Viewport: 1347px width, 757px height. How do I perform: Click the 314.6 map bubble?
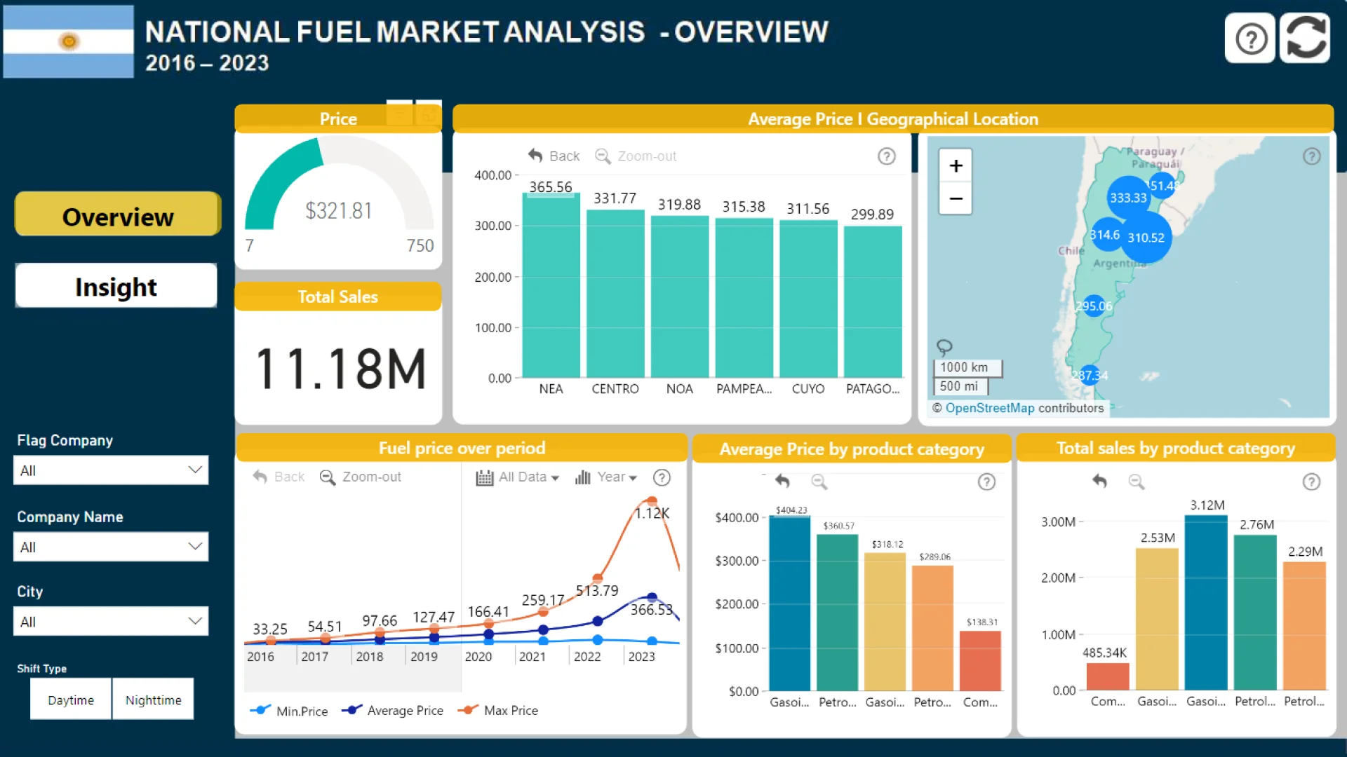1105,235
